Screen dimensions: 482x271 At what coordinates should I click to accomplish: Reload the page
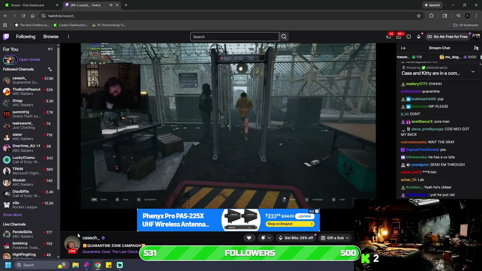(23, 16)
